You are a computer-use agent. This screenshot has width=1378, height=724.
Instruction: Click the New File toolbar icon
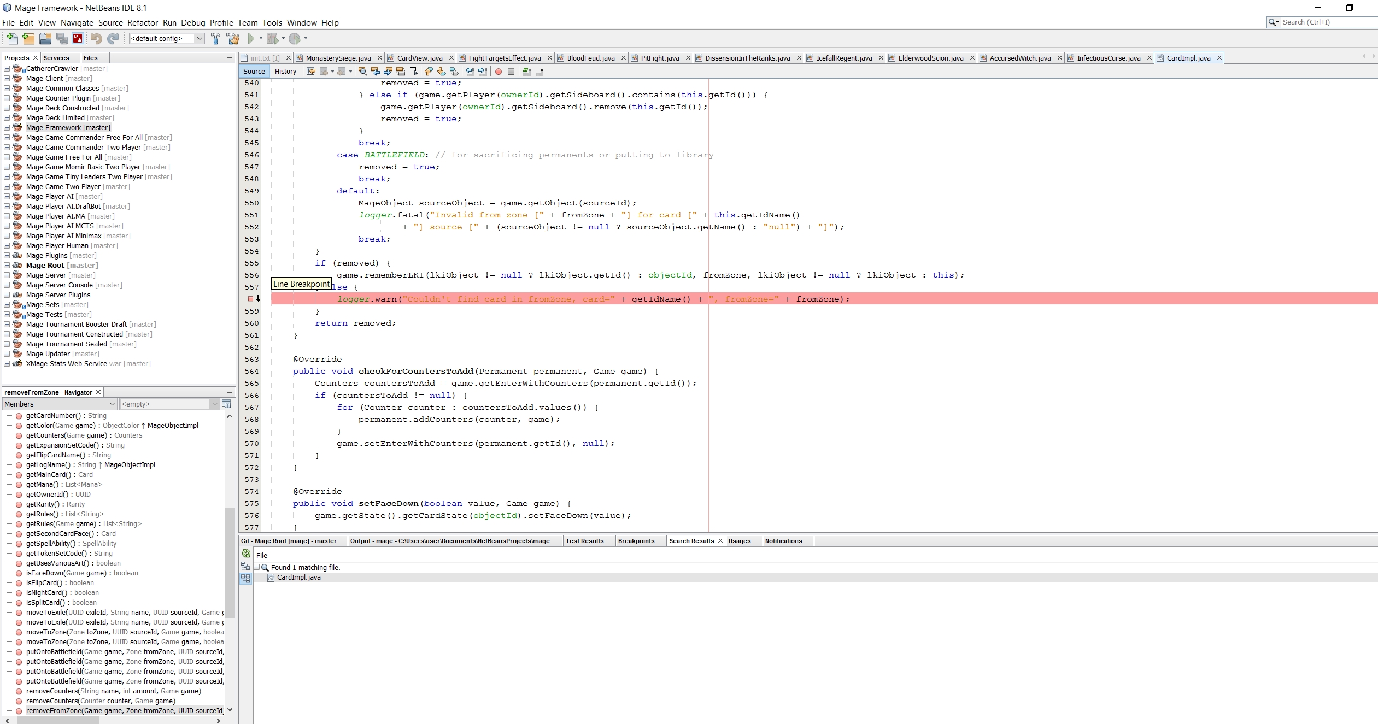point(12,38)
